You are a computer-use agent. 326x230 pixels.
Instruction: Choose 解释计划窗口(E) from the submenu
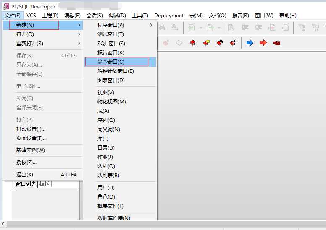click(120, 71)
